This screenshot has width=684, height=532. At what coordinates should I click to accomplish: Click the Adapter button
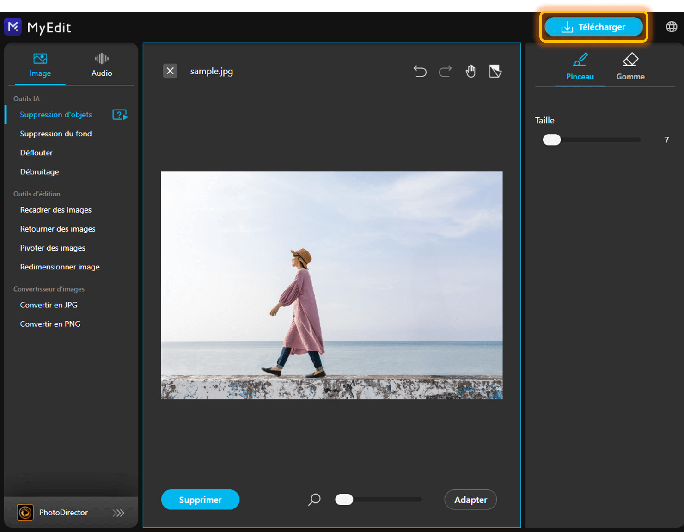(470, 500)
